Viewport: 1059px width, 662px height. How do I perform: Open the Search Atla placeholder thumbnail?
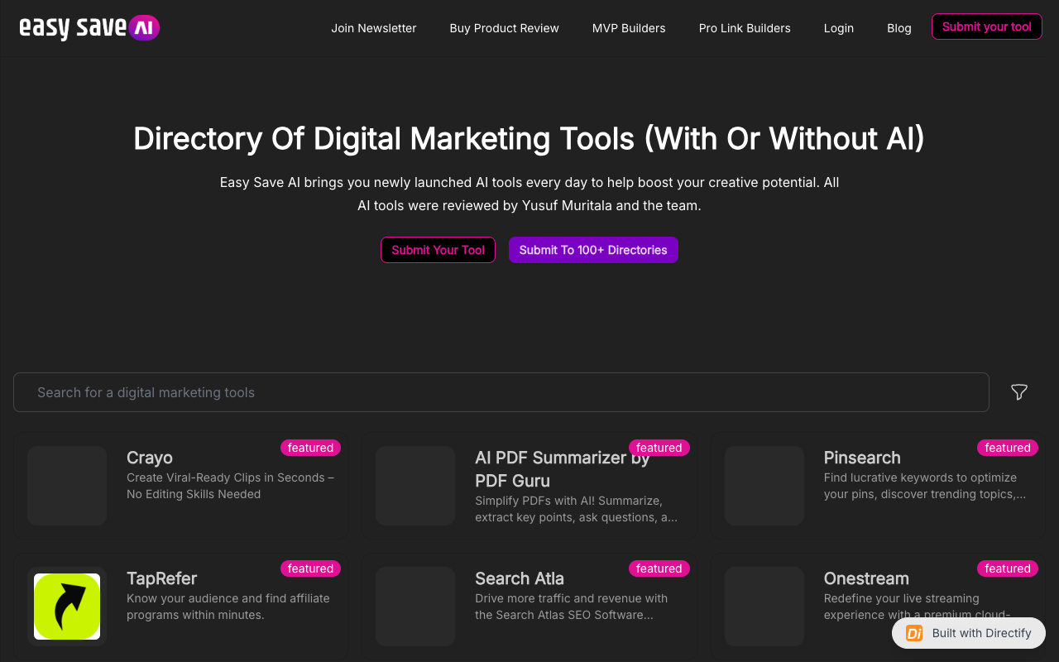click(415, 607)
